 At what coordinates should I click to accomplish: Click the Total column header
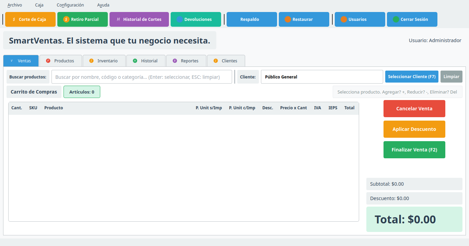pos(350,108)
